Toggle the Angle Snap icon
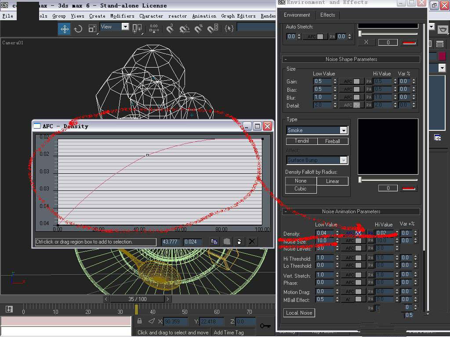This screenshot has height=337, width=450. [x=185, y=29]
